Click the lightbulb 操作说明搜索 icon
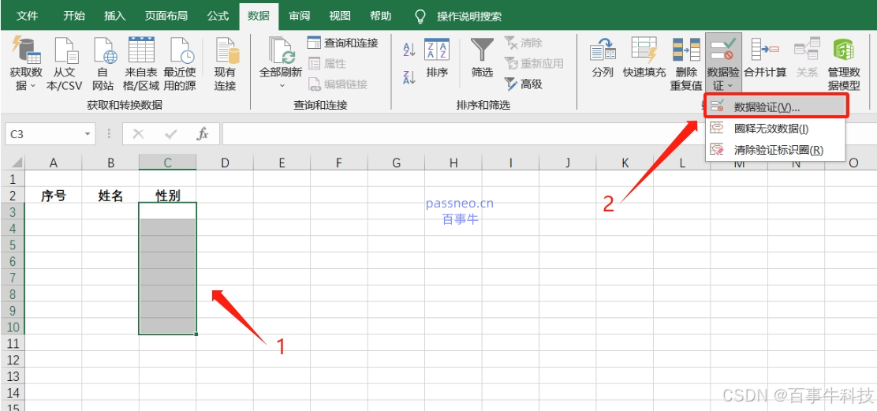Viewport: 877px width, 411px height. point(420,17)
